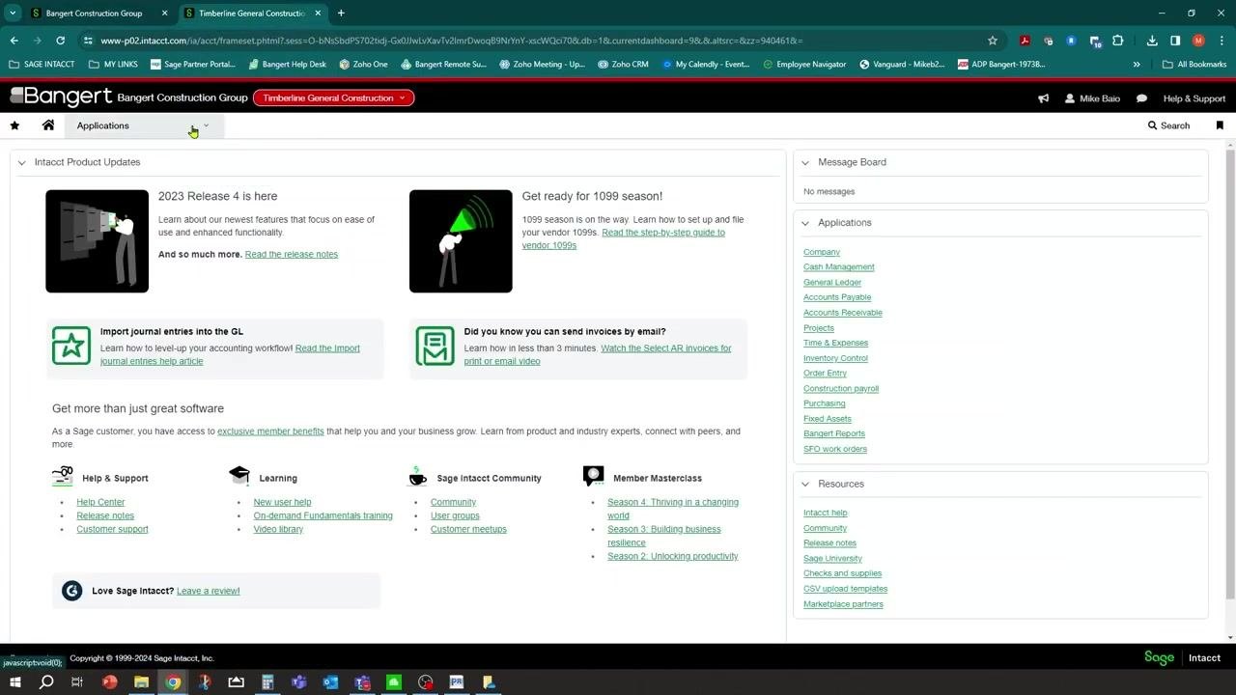The height and width of the screenshot is (695, 1236).
Task: Open the announcements megaphone icon
Action: coord(1044,98)
